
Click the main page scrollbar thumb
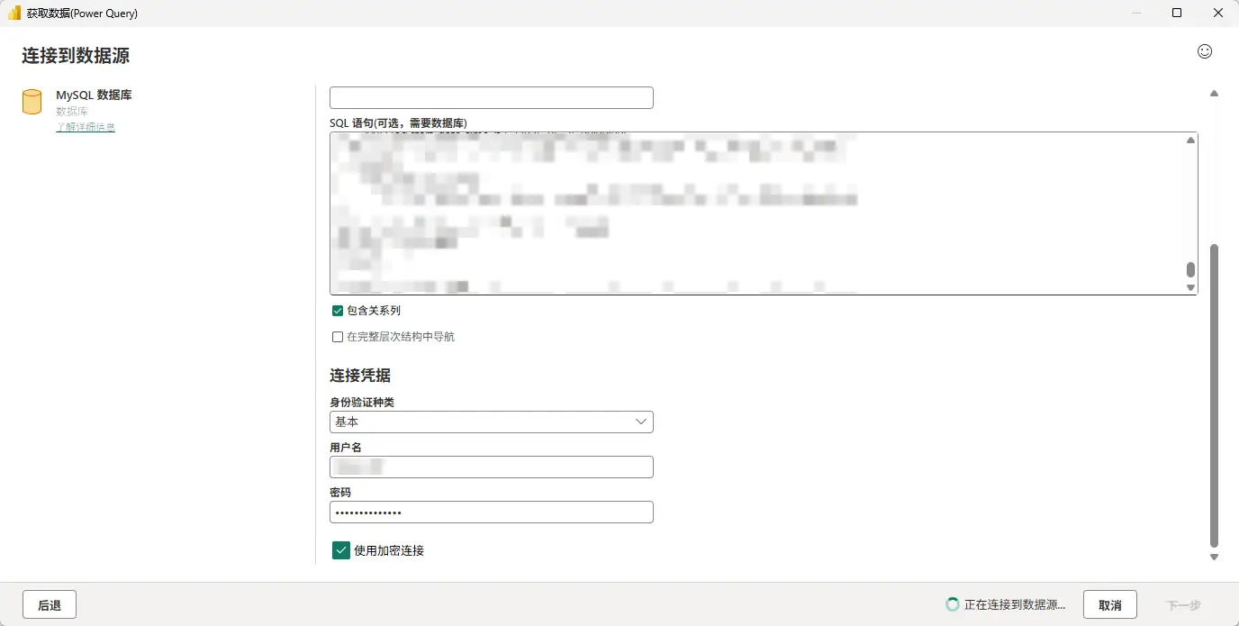point(1214,395)
